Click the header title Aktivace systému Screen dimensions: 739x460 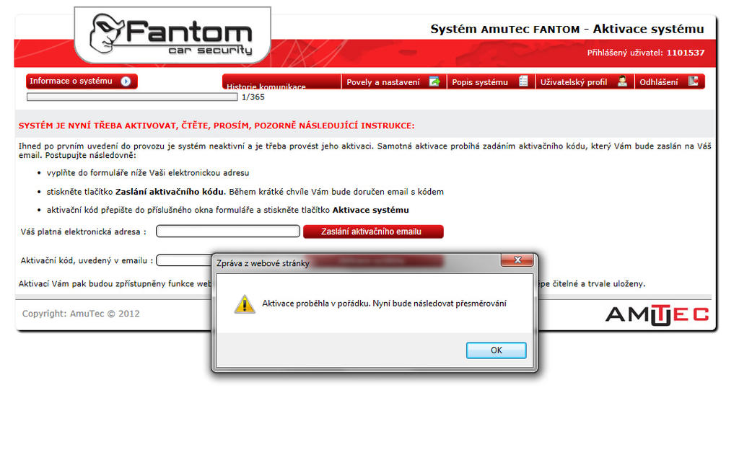click(x=648, y=29)
